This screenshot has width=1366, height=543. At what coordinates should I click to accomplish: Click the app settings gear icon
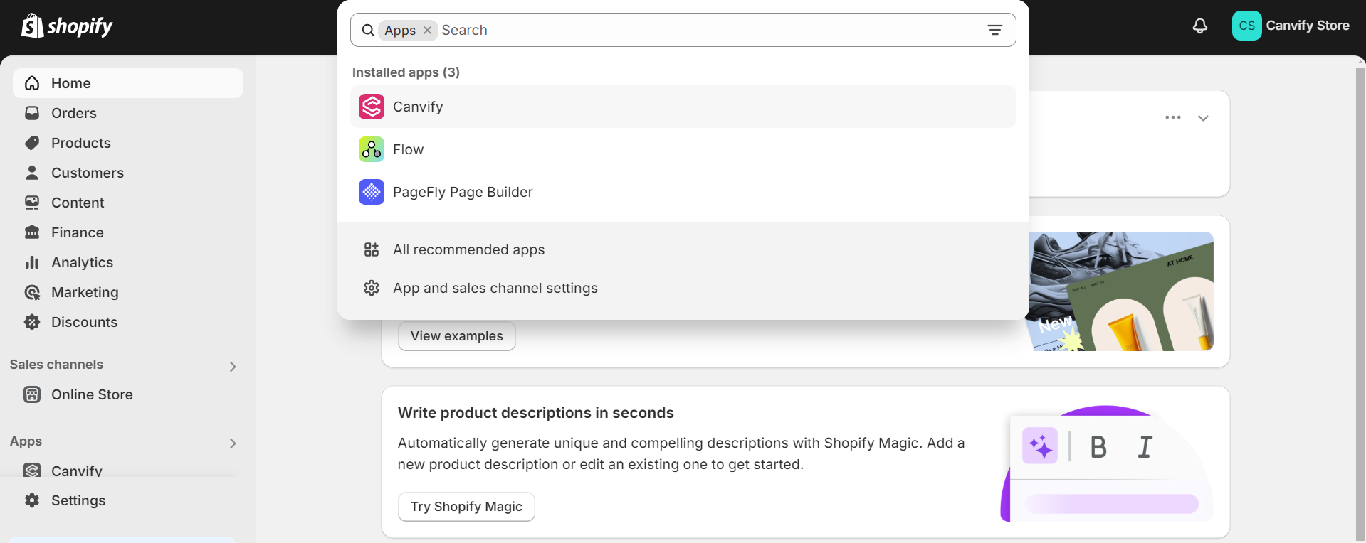tap(372, 288)
